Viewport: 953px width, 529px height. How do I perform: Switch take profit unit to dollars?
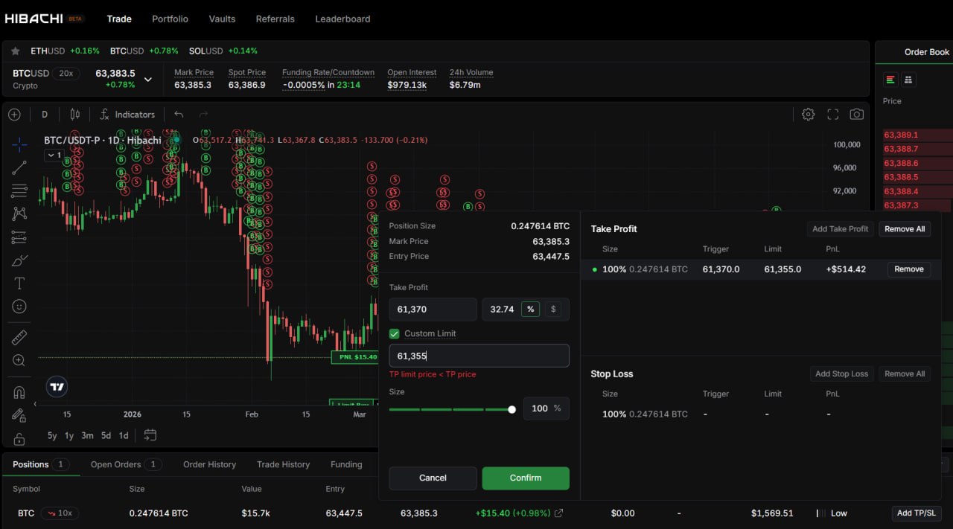tap(552, 309)
